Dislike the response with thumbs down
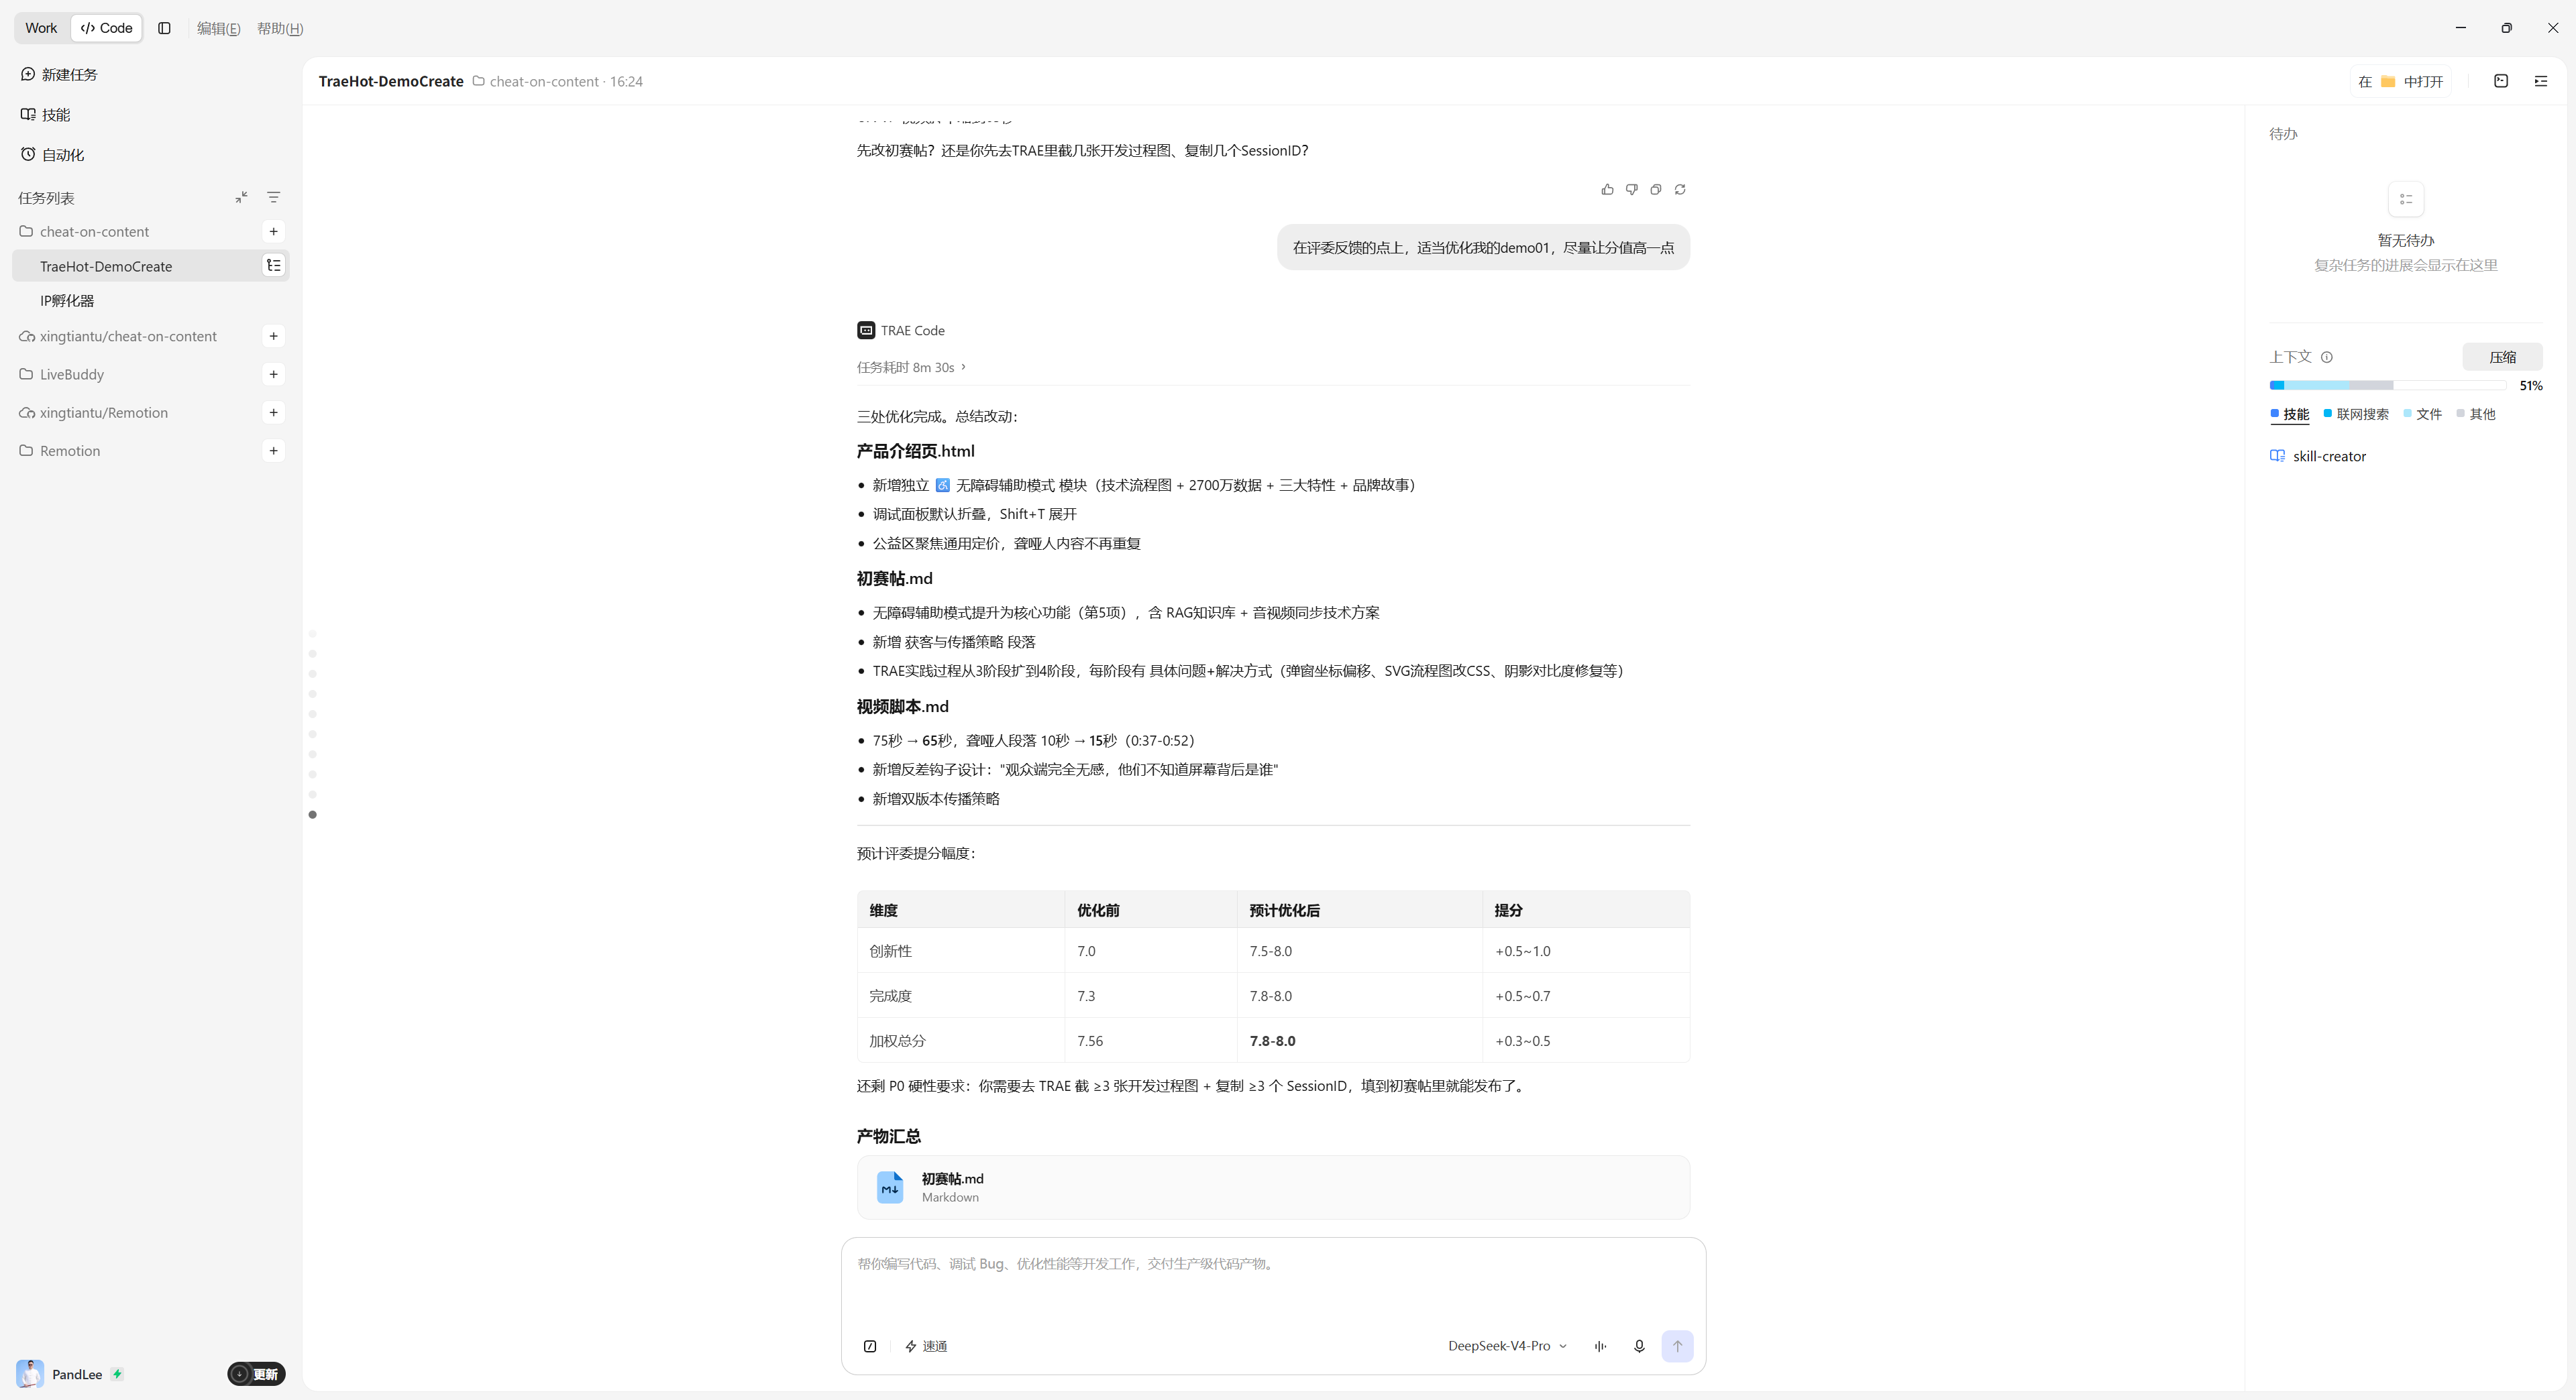 pos(1631,190)
